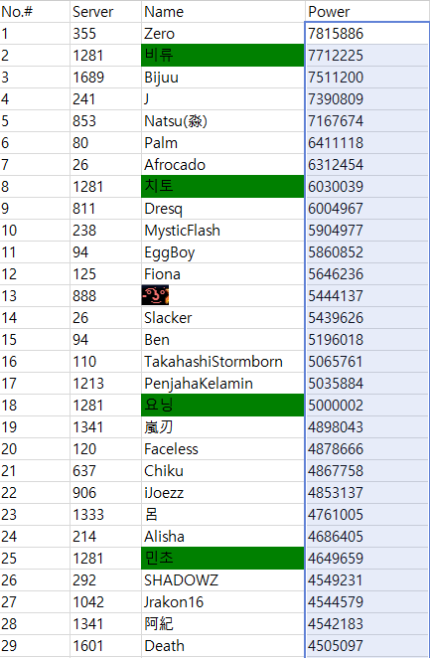Select the power value 7815886
The image size is (430, 658).
click(366, 33)
